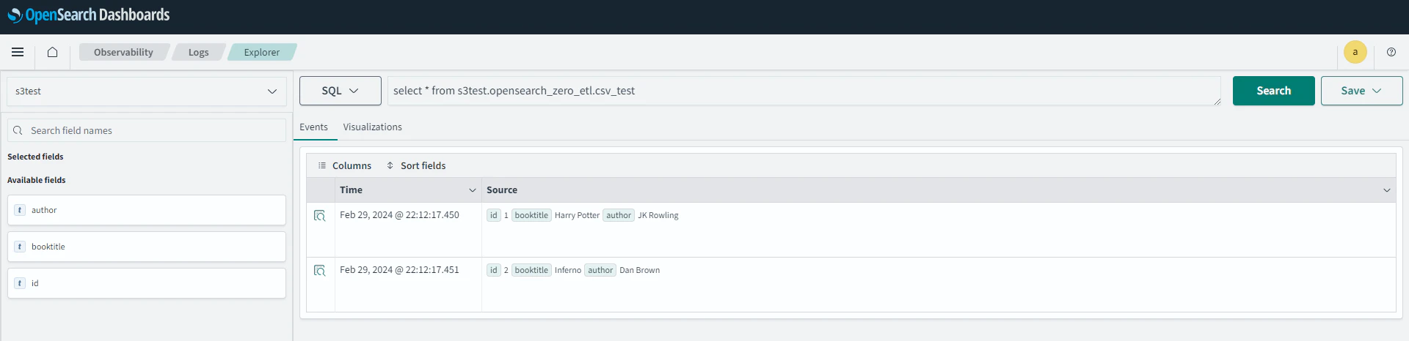
Task: Open Sort fields options
Action: tap(416, 166)
